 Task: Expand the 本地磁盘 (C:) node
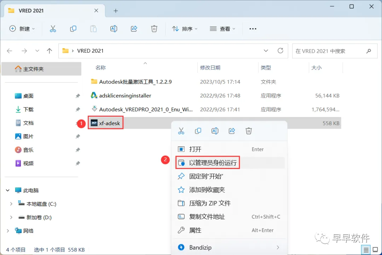pos(11,204)
